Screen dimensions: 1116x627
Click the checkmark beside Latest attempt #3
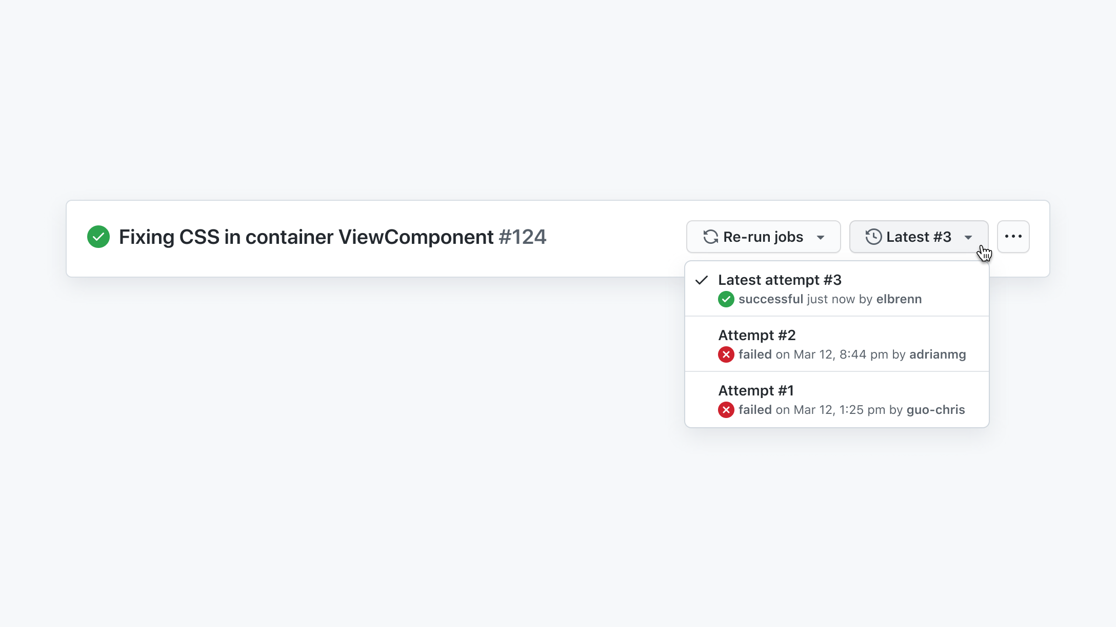tap(702, 280)
